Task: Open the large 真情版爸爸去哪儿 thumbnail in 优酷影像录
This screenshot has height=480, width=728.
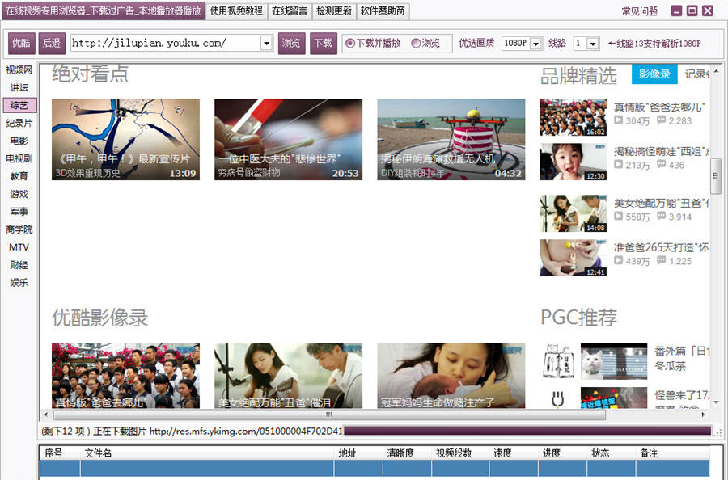Action: click(126, 376)
